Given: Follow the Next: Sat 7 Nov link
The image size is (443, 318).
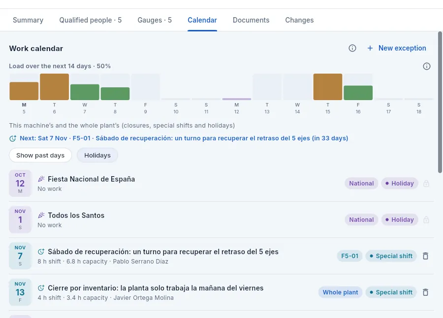Looking at the screenshot, I should pyautogui.click(x=184, y=138).
